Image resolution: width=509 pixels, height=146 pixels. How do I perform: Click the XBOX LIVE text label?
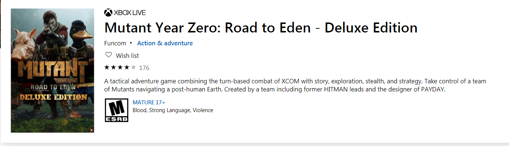coord(130,13)
